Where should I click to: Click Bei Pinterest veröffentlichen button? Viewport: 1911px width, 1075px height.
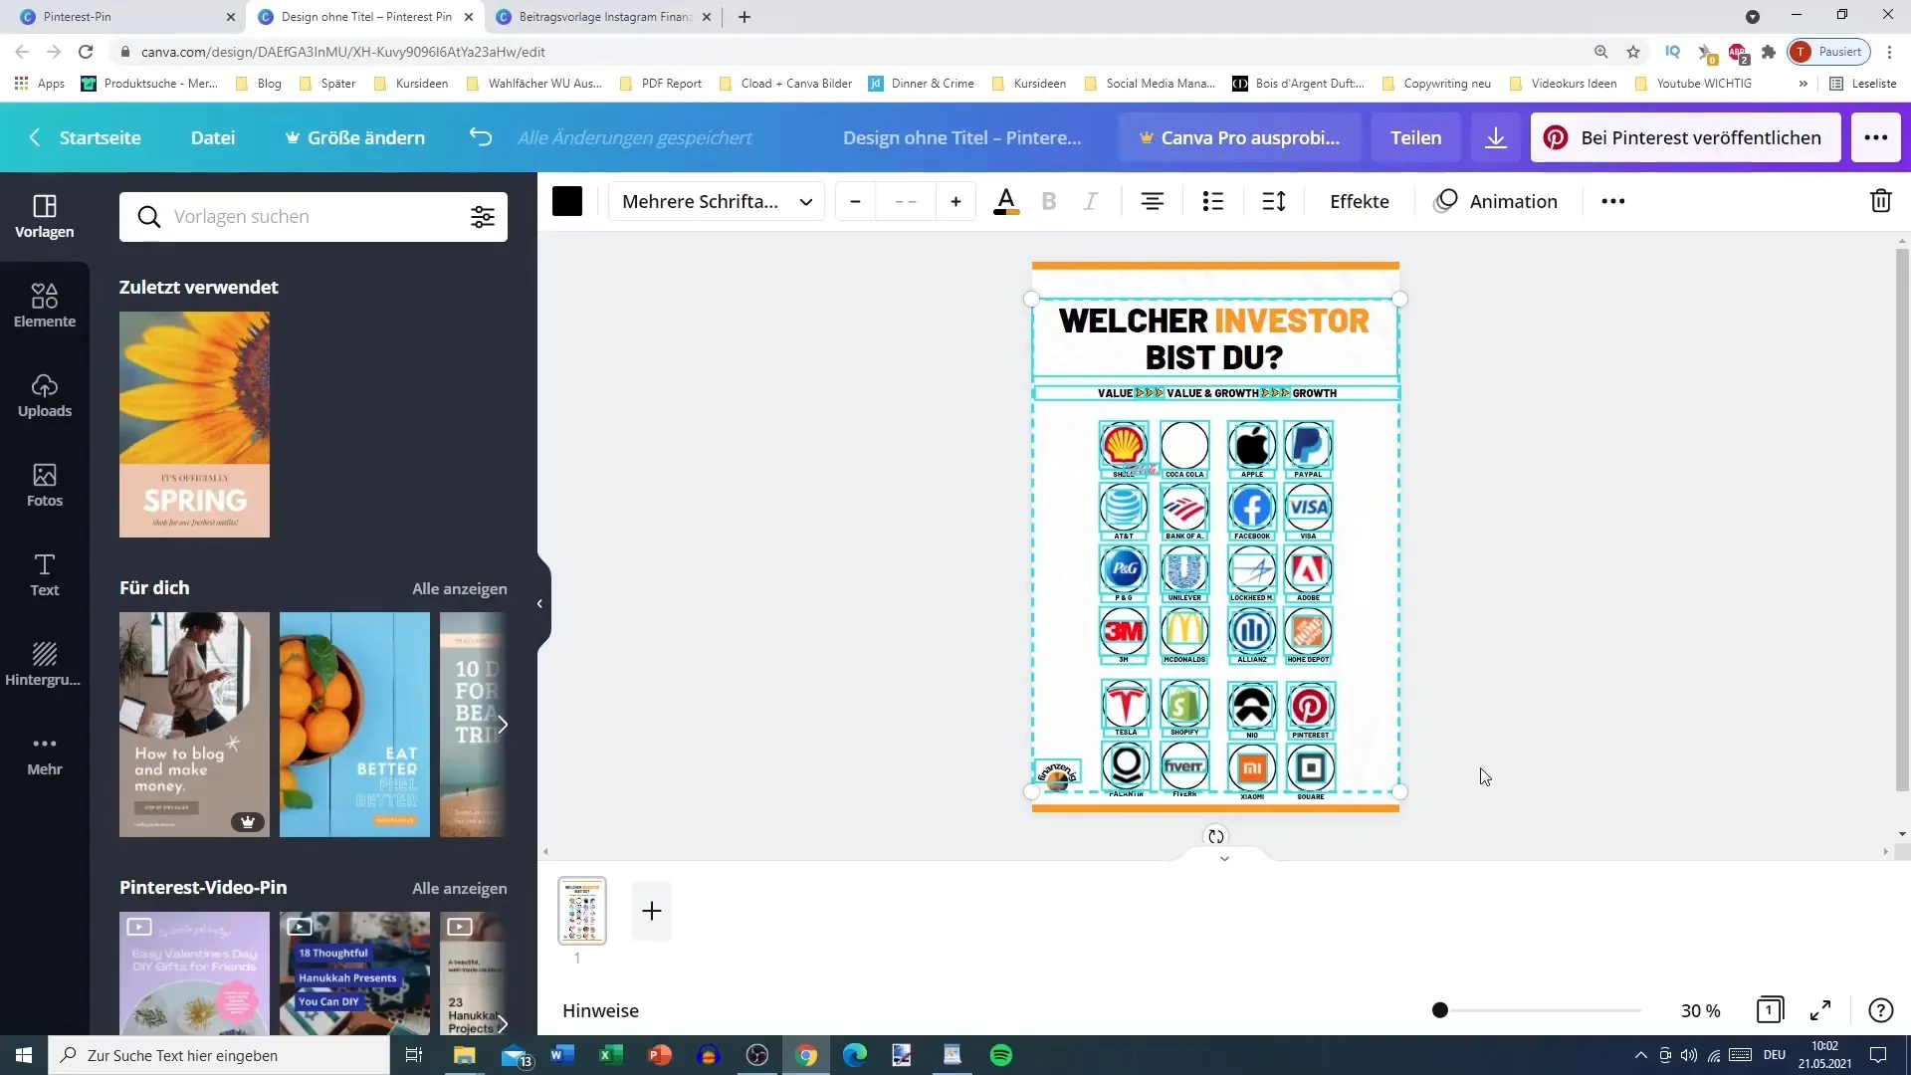[x=1685, y=137]
